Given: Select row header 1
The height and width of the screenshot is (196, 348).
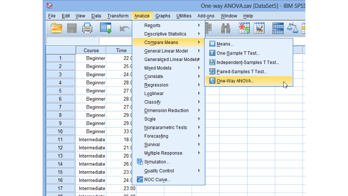Looking at the screenshot, I should [60, 58].
